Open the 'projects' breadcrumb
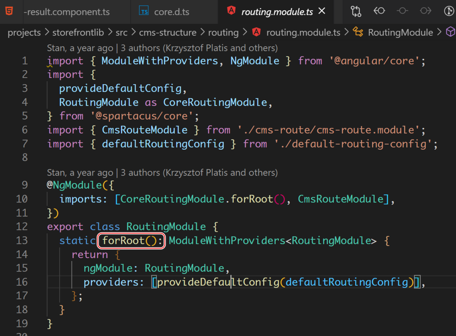456x336 pixels. (x=24, y=32)
